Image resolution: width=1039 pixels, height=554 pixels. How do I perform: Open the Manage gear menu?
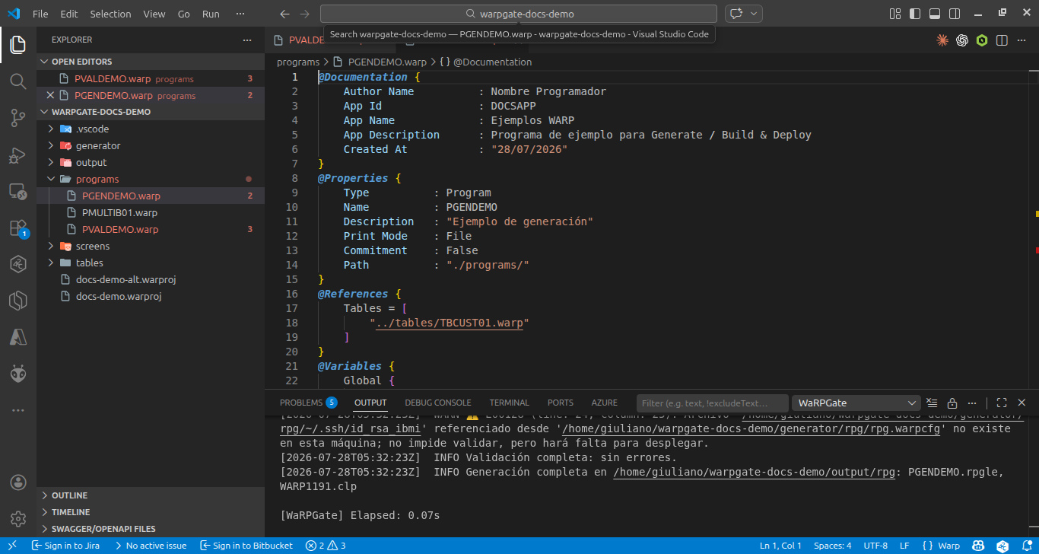[x=18, y=519]
